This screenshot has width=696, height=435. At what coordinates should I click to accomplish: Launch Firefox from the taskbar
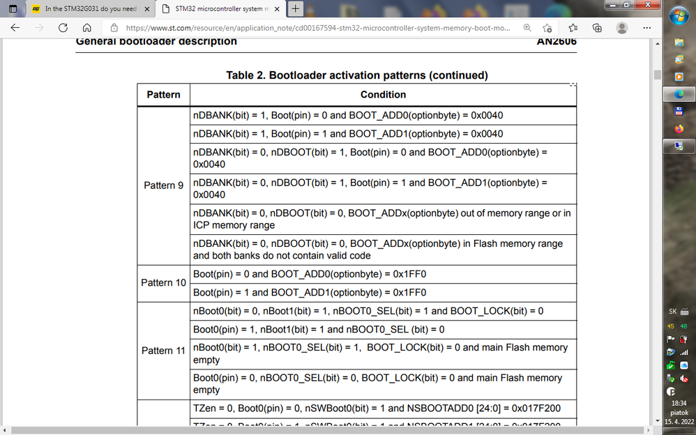[x=679, y=129]
